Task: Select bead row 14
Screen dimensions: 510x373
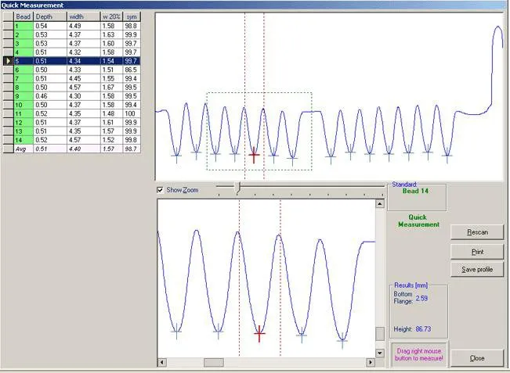Action: 71,140
